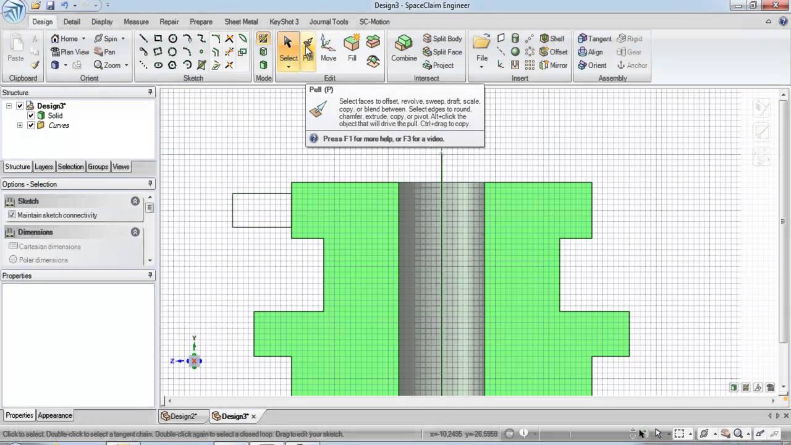The image size is (791, 445).
Task: Select the Circle sketch tool
Action: [172, 38]
